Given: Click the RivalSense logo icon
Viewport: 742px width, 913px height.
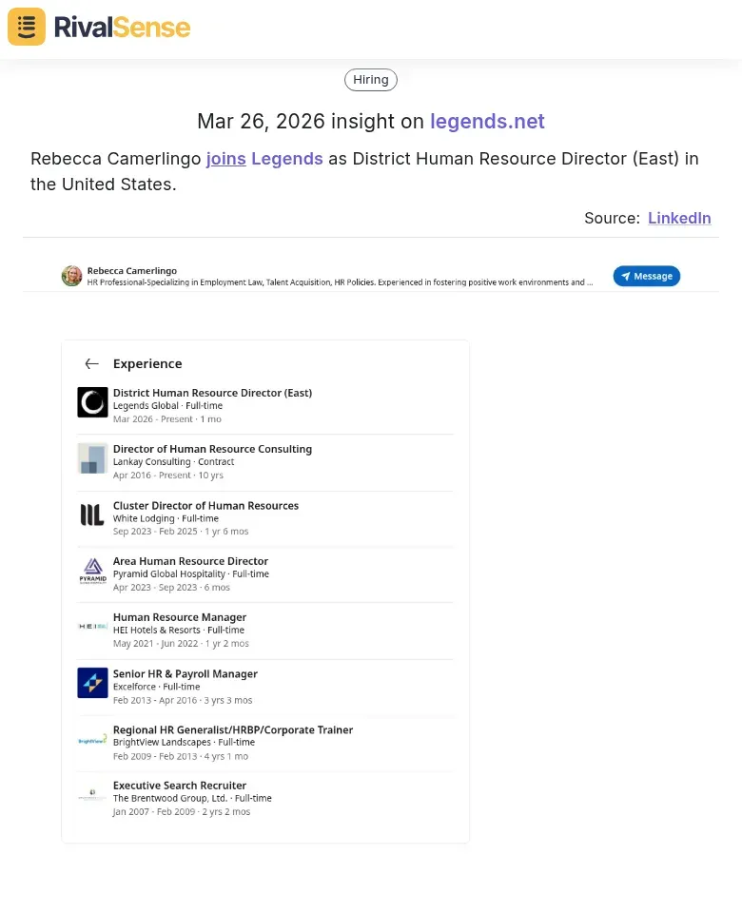Looking at the screenshot, I should point(27,27).
